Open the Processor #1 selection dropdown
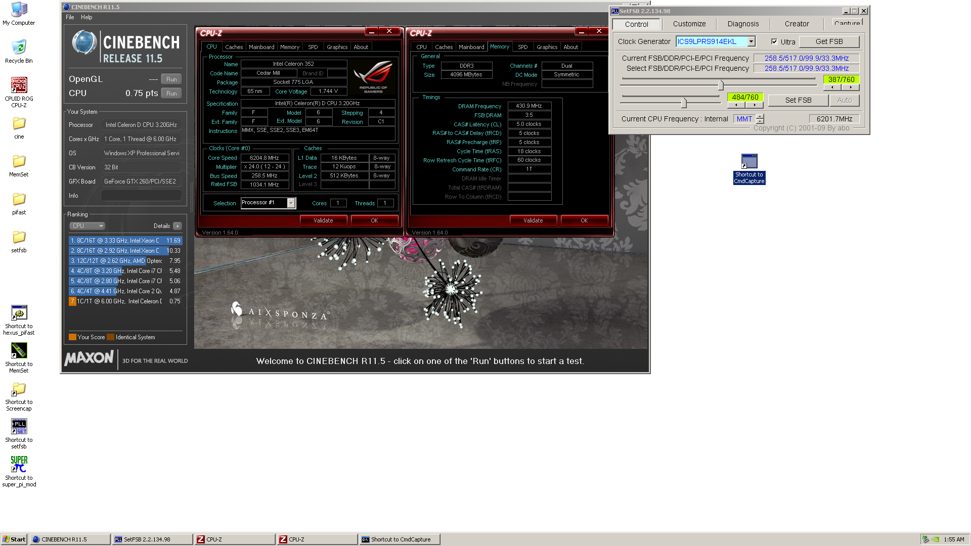971x546 pixels. pyautogui.click(x=291, y=203)
